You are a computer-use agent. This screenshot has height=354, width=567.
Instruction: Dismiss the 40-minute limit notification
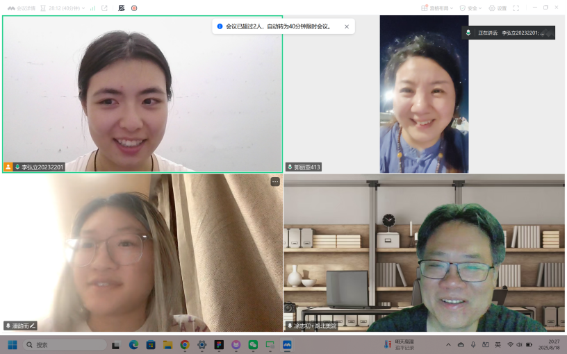point(347,26)
